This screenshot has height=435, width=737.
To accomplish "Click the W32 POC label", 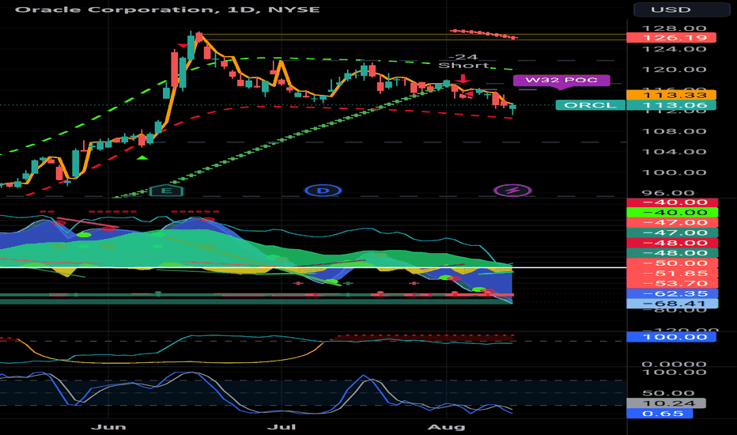I will [561, 81].
